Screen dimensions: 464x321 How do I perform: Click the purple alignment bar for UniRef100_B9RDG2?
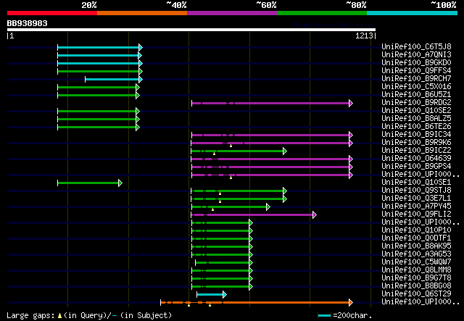pos(273,103)
